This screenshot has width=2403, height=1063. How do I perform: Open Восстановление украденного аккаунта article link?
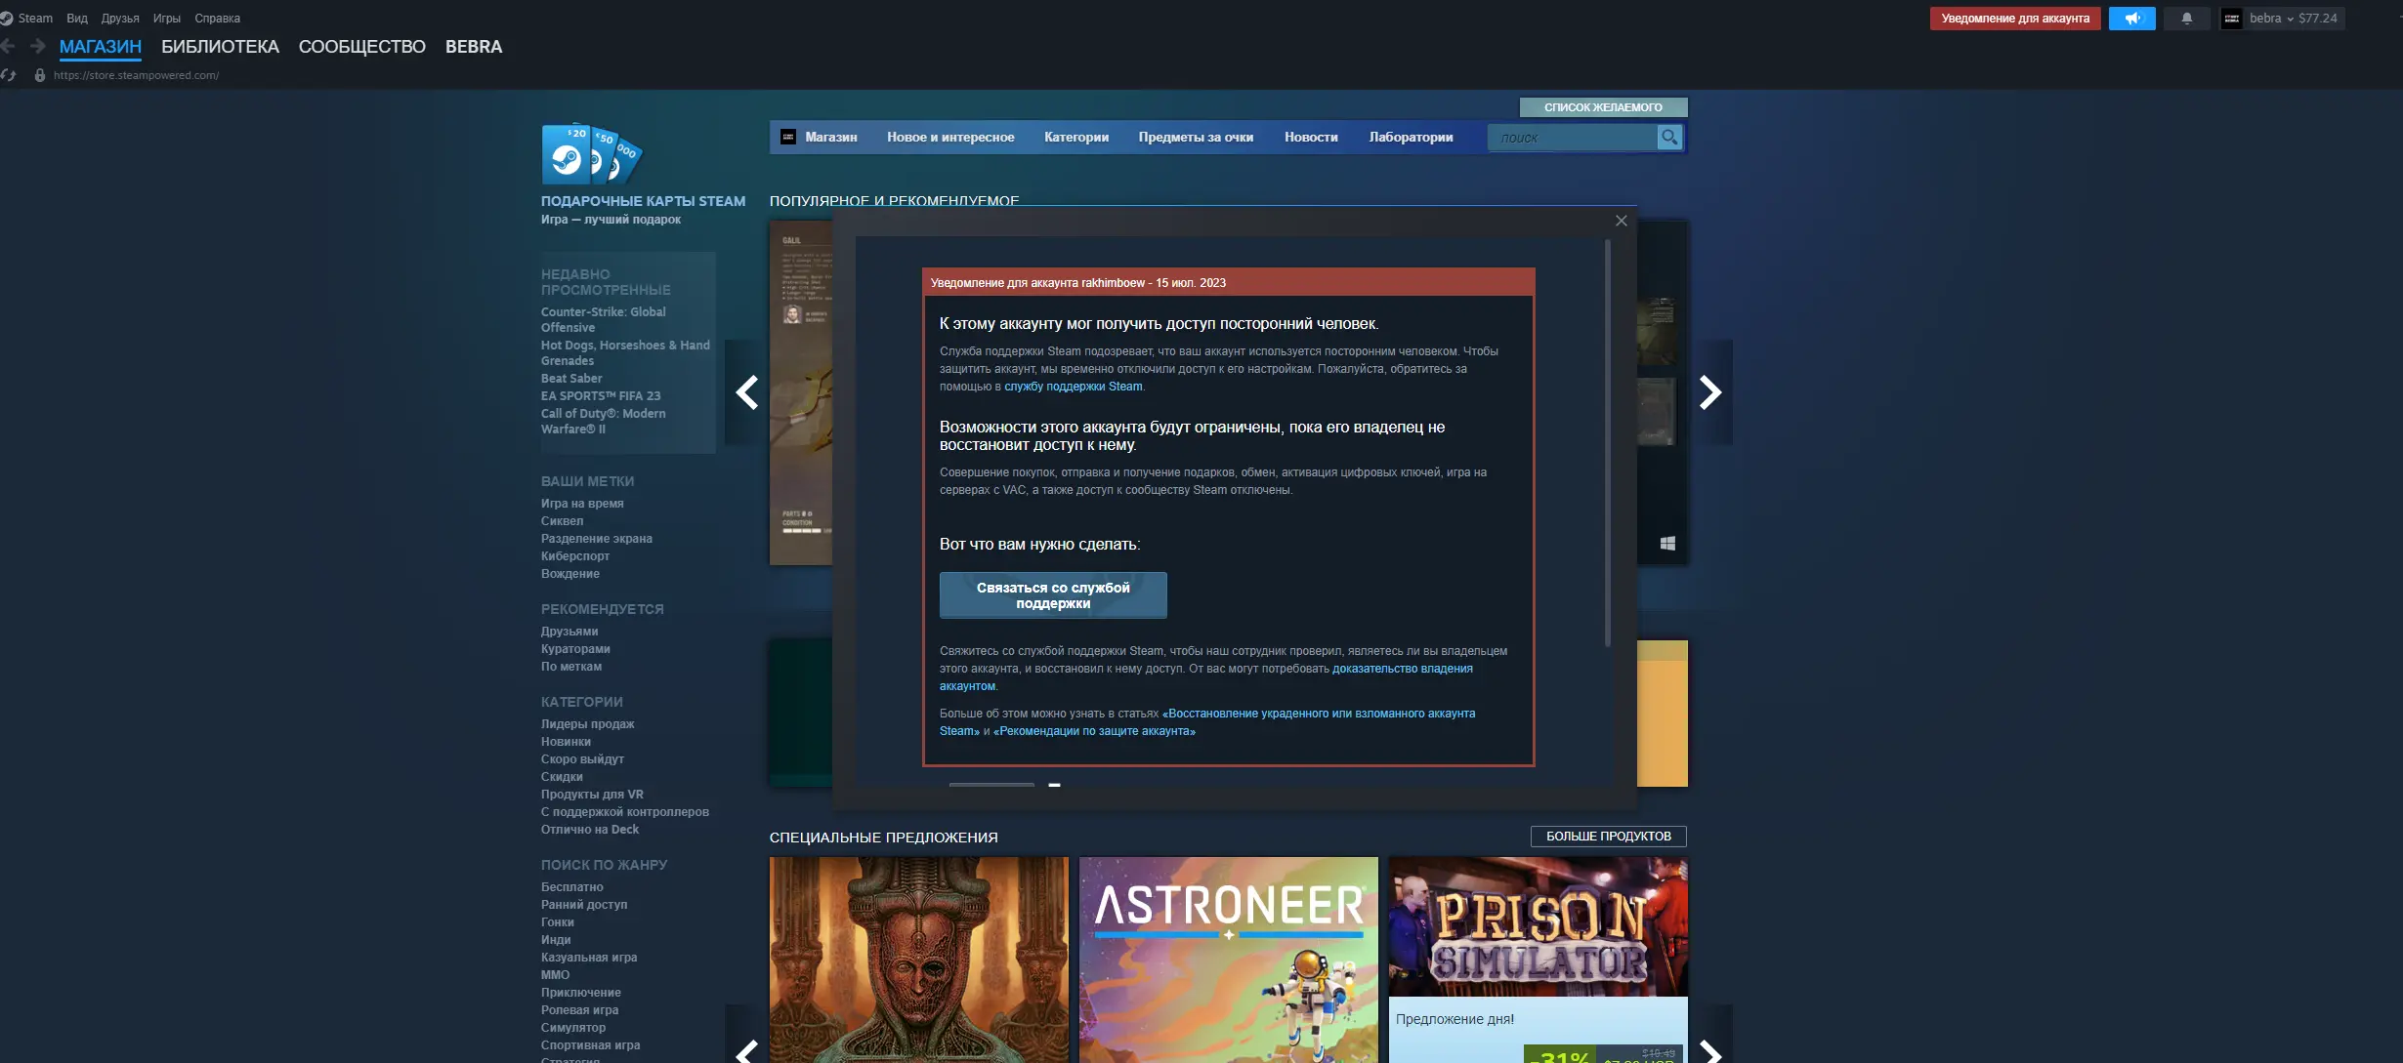coord(1319,714)
